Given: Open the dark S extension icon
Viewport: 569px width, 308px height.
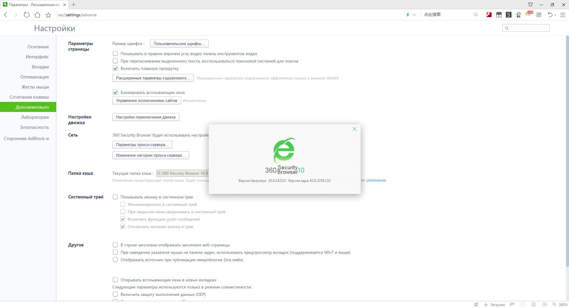Looking at the screenshot, I should coord(509,15).
